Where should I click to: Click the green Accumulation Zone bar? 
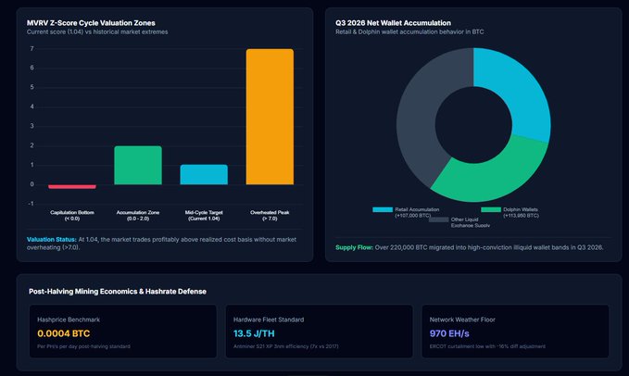coord(138,165)
